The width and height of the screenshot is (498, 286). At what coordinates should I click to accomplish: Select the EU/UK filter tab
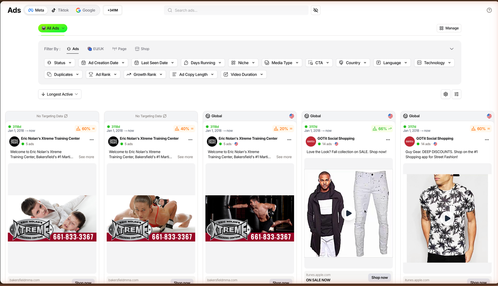[96, 49]
